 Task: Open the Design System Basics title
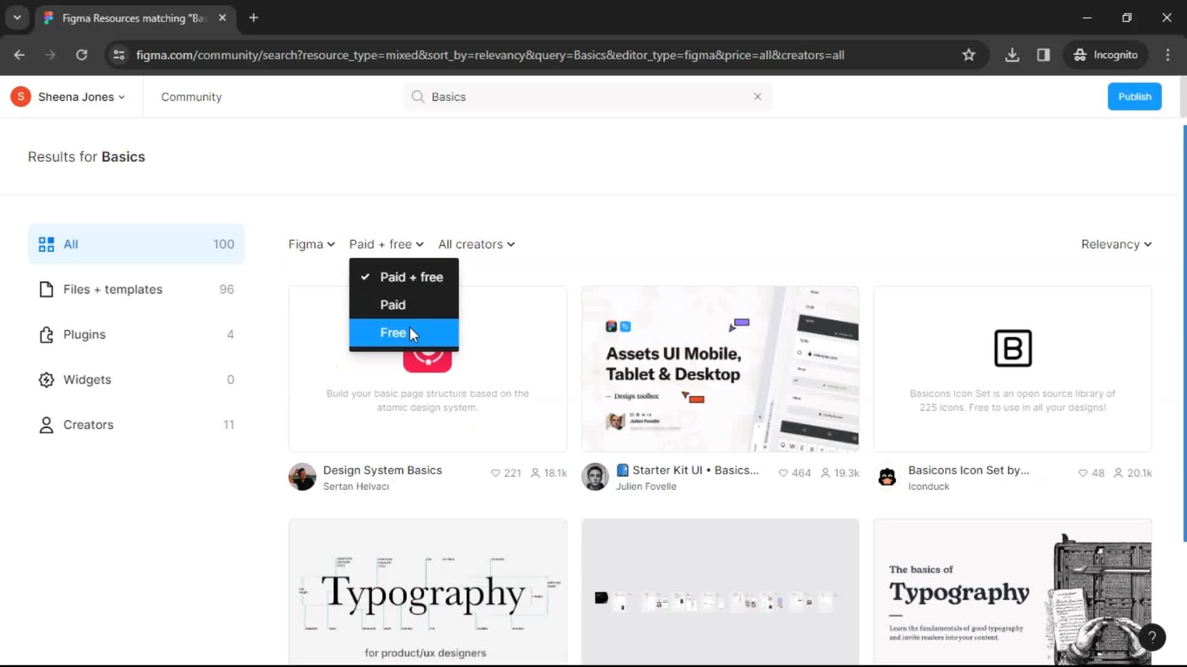pos(382,471)
